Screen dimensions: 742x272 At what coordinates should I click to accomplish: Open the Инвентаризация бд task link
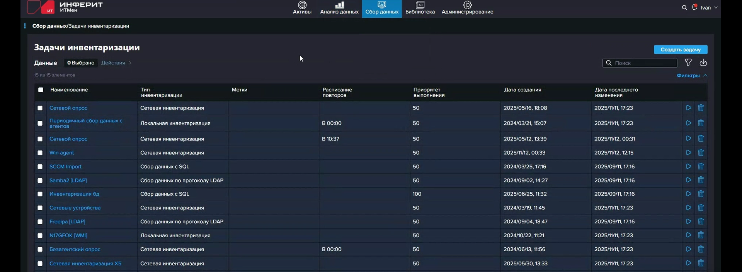[x=74, y=194]
